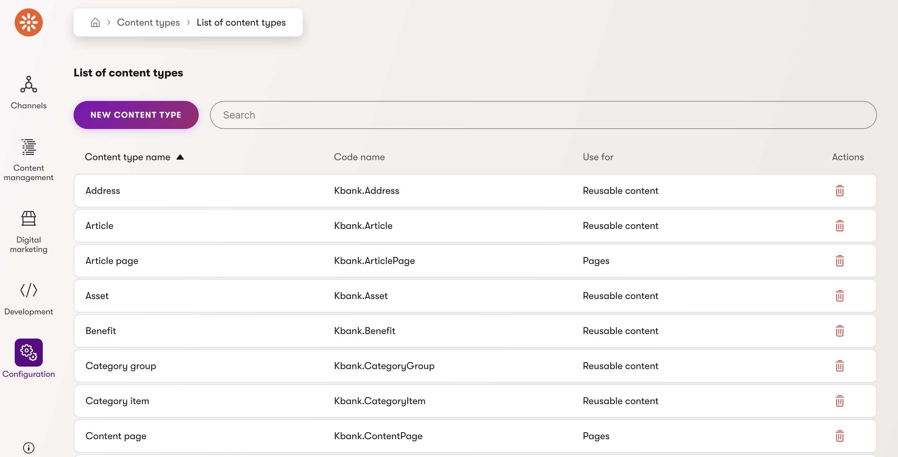898x457 pixels.
Task: Focus the Search input field
Action: pos(543,115)
